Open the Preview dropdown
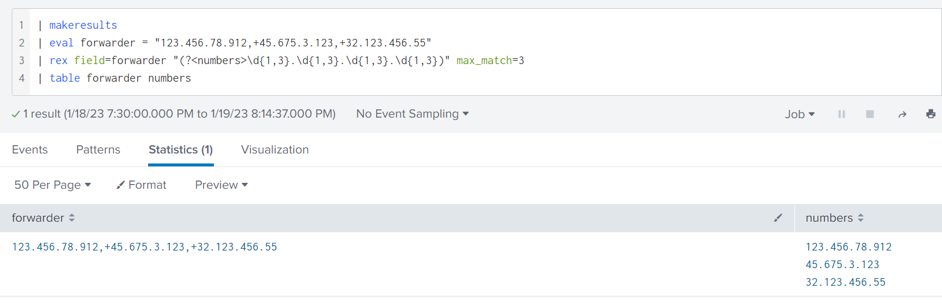 point(221,185)
